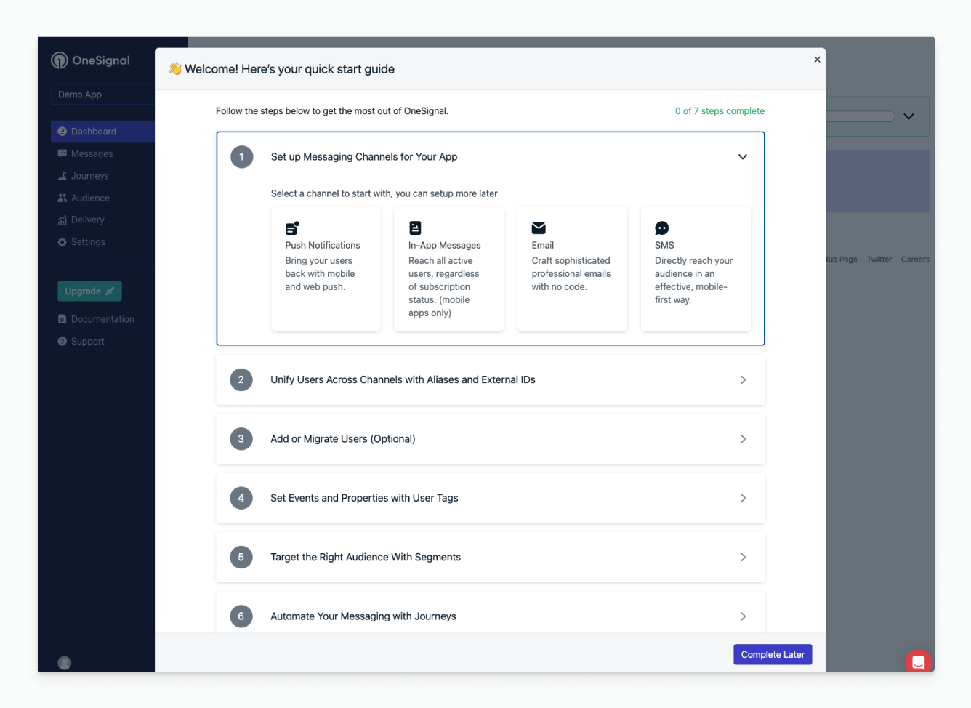Click the 0 of 7 steps complete text
The height and width of the screenshot is (708, 971).
point(720,111)
